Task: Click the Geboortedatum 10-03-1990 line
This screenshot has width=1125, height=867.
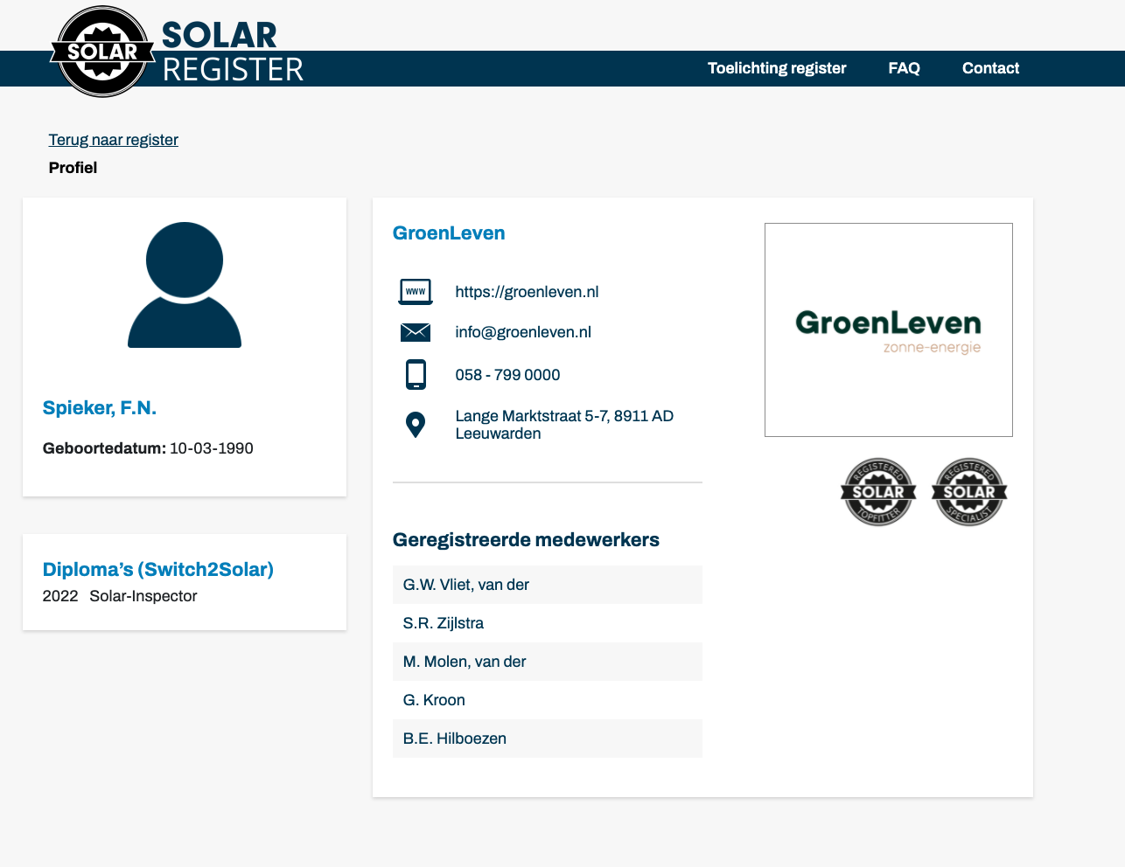Action: click(x=148, y=448)
